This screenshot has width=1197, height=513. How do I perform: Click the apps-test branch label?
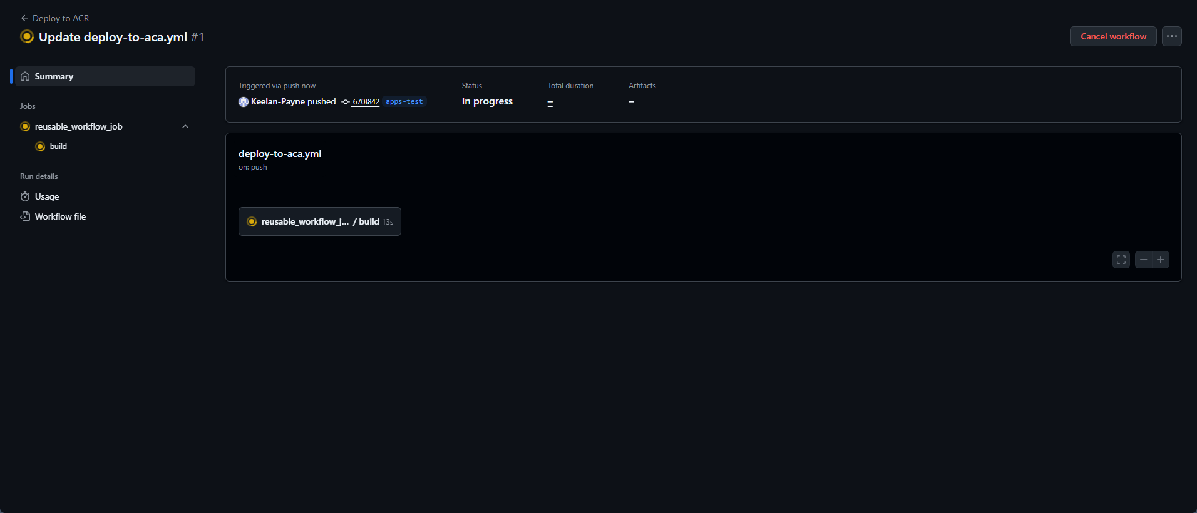(x=404, y=101)
